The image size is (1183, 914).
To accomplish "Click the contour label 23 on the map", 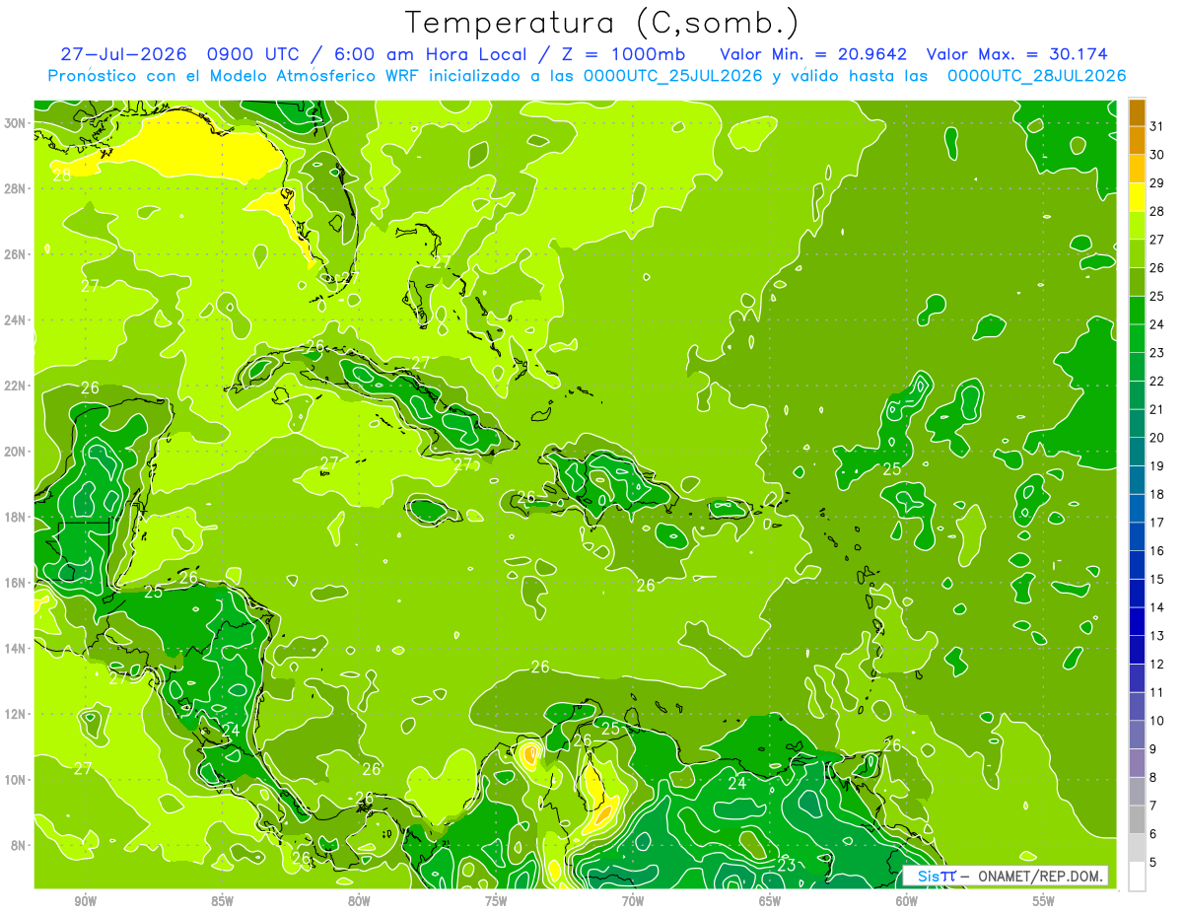I will coord(787,865).
